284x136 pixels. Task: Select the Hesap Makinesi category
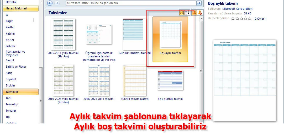[x=20, y=8]
